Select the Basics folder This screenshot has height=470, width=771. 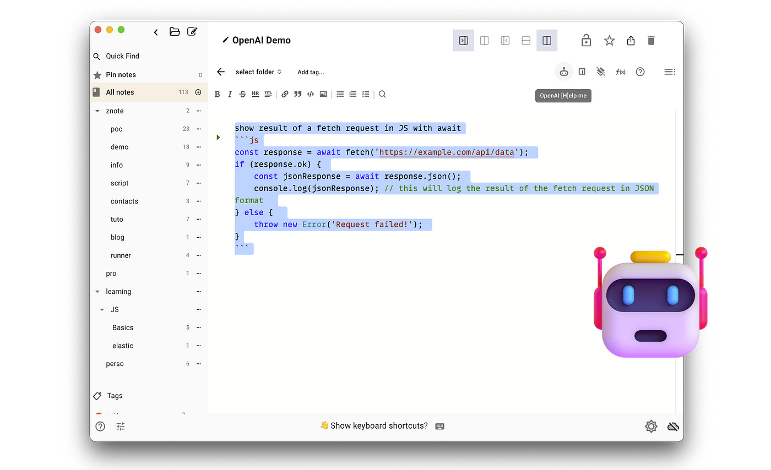123,327
